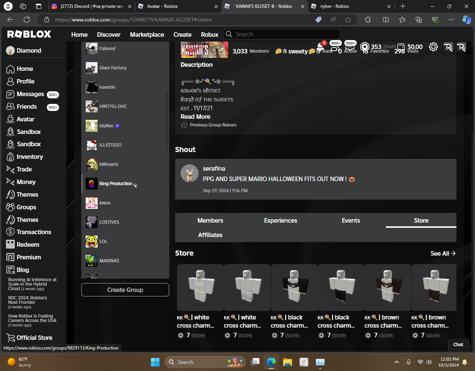The width and height of the screenshot is (475, 371).
Task: Click the Roblox logo
Action: point(29,34)
